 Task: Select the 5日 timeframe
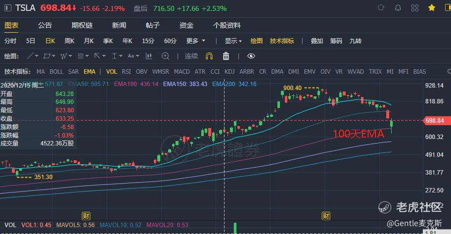coord(31,41)
